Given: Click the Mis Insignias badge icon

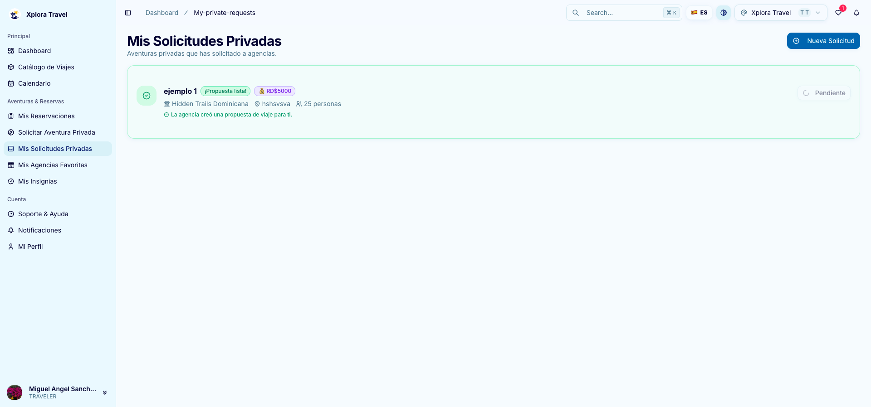Looking at the screenshot, I should 11,181.
